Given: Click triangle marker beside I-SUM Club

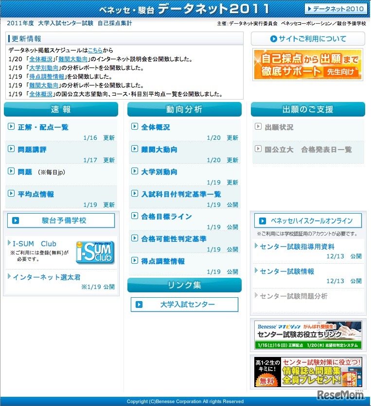Looking at the screenshot, I should click(x=9, y=243).
